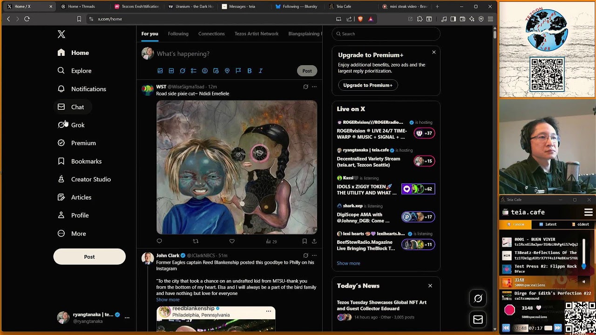The width and height of the screenshot is (596, 335).
Task: View analytics showing 29 on WST post
Action: (271, 241)
